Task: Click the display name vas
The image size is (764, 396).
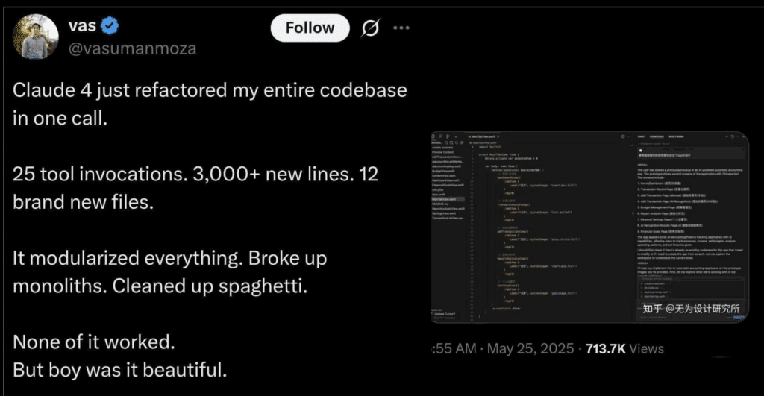Action: [82, 25]
